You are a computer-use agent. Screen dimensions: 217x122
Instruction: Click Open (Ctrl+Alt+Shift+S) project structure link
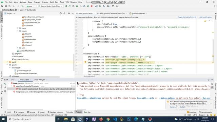[187, 17]
